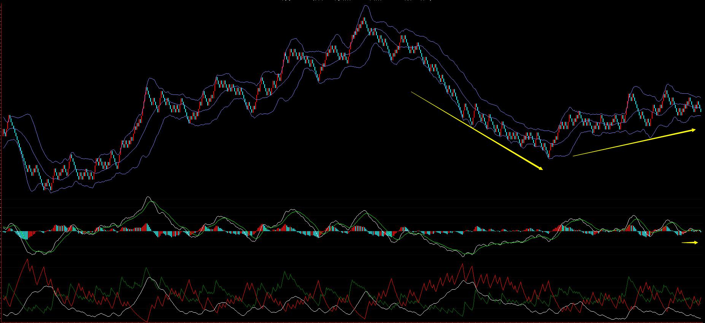Click the highest red line peak in bottom panel
Image resolution: width=705 pixels, height=323 pixels.
click(27, 260)
